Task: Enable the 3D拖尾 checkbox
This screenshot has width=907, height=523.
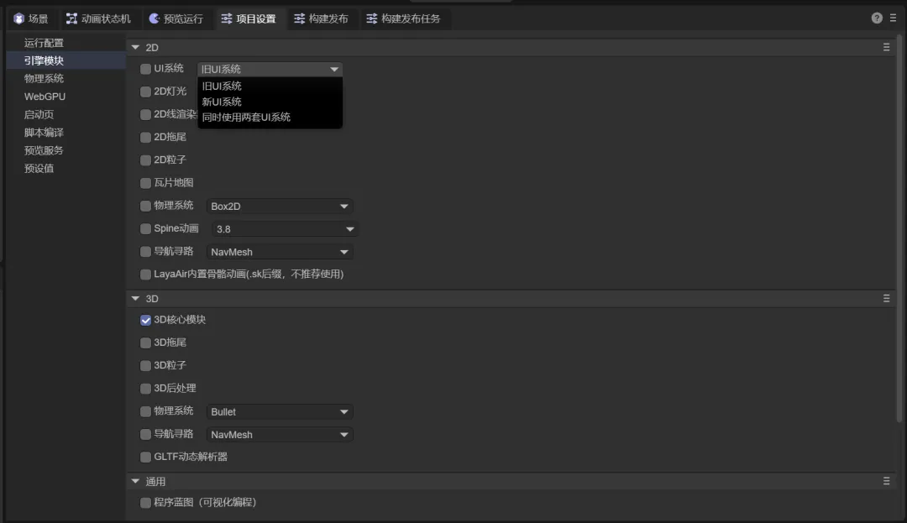Action: coord(146,343)
